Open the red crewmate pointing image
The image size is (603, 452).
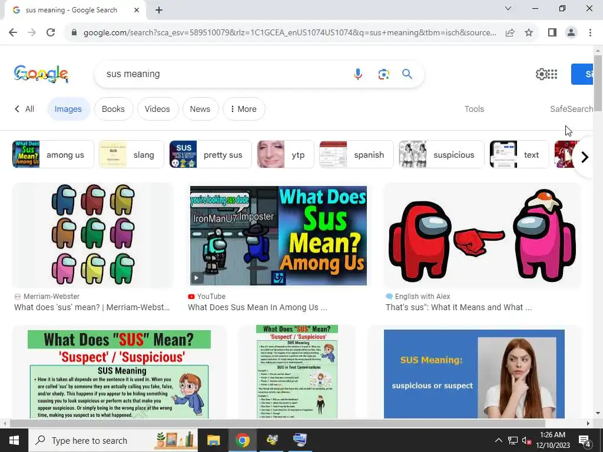482,235
